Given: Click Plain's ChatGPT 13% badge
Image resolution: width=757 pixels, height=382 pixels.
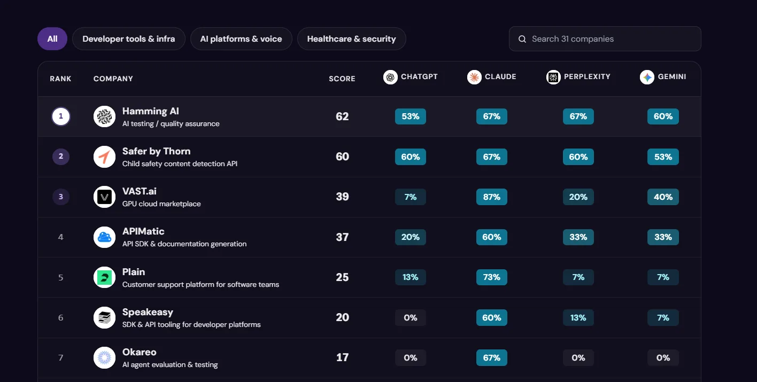Looking at the screenshot, I should point(411,277).
